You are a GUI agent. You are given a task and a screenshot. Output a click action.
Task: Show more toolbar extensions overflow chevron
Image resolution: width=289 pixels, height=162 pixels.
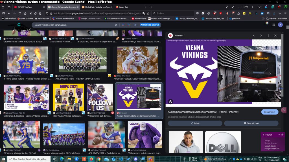click(280, 13)
